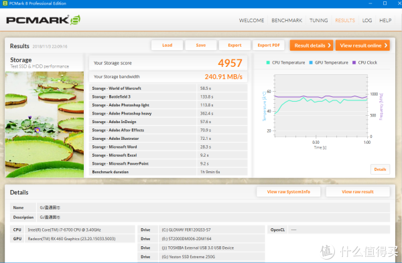Image resolution: width=402 pixels, height=263 pixels.
Task: Open the WELCOME tab
Action: point(251,21)
